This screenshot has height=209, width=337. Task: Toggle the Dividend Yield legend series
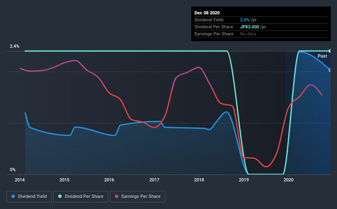point(29,197)
